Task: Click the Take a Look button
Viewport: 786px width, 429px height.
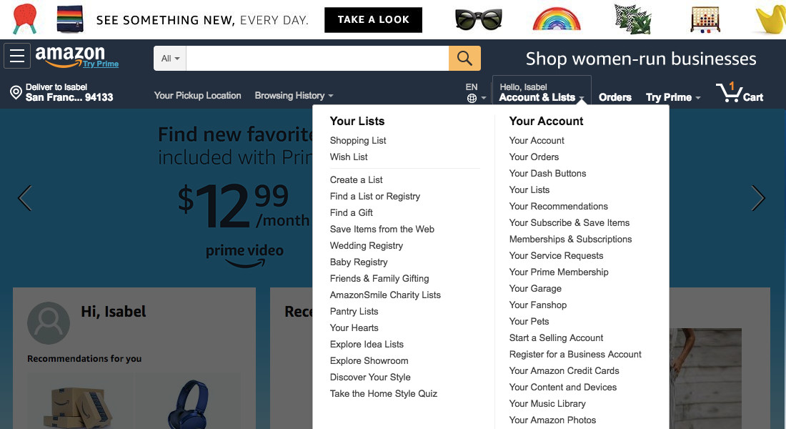Action: click(x=373, y=20)
